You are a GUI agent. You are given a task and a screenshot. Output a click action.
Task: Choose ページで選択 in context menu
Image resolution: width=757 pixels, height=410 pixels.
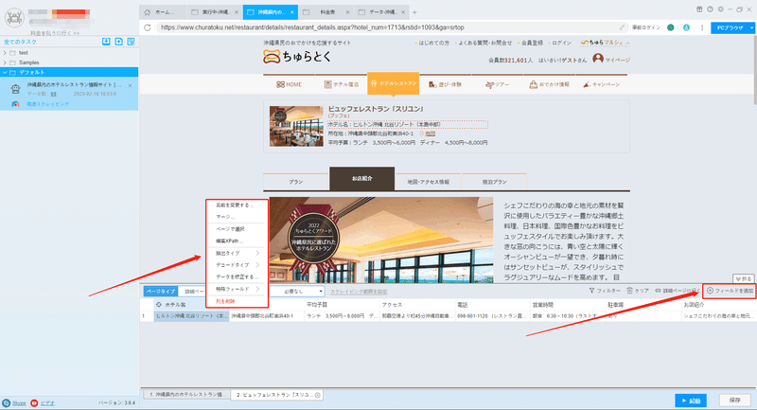coord(230,229)
